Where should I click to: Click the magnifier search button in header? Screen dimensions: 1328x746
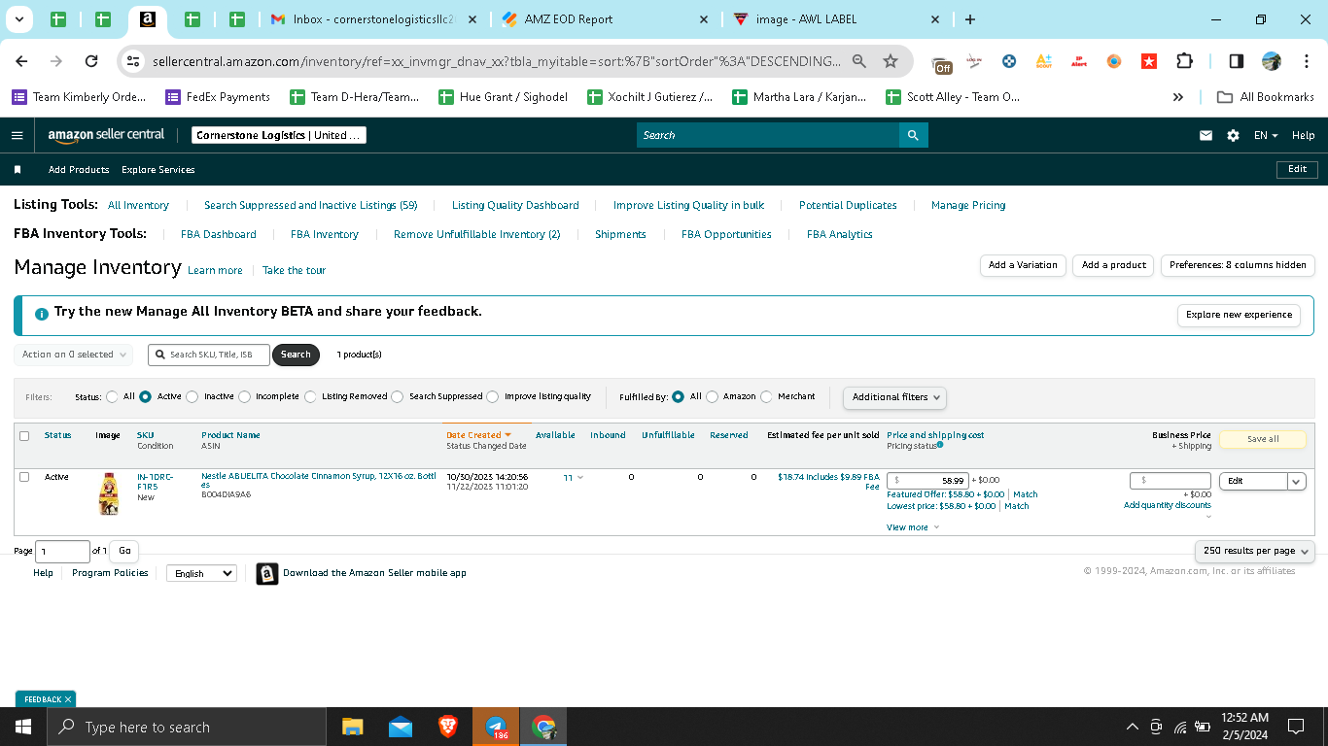tap(913, 135)
